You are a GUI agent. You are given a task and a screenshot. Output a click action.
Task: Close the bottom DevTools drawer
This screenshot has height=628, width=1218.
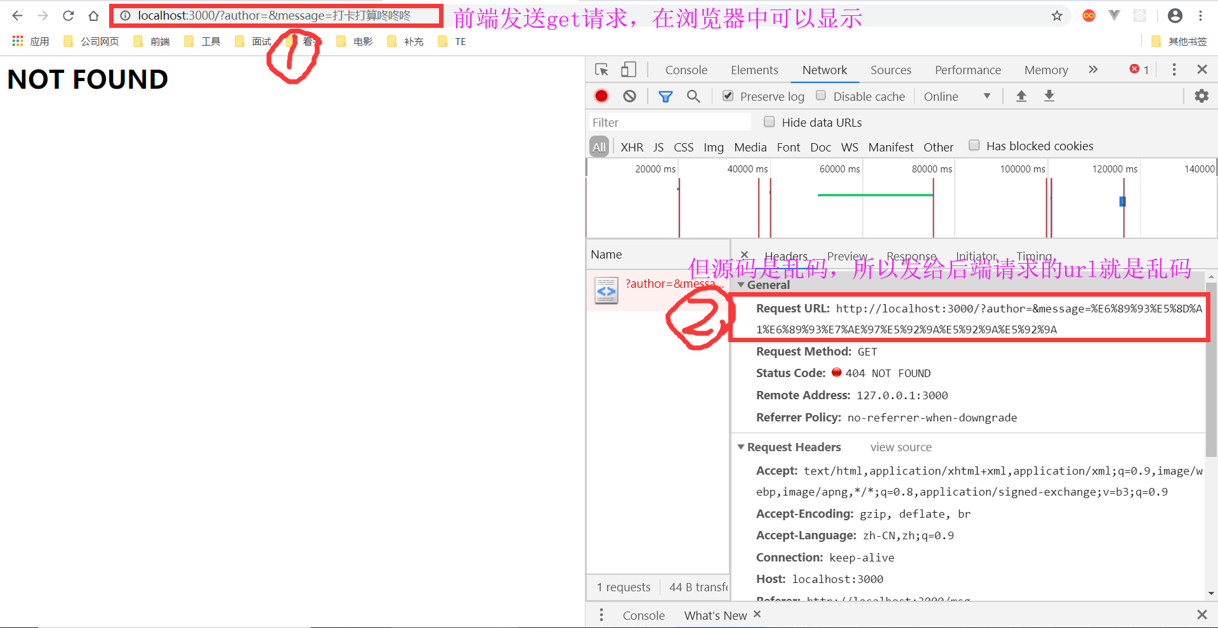click(x=1202, y=615)
